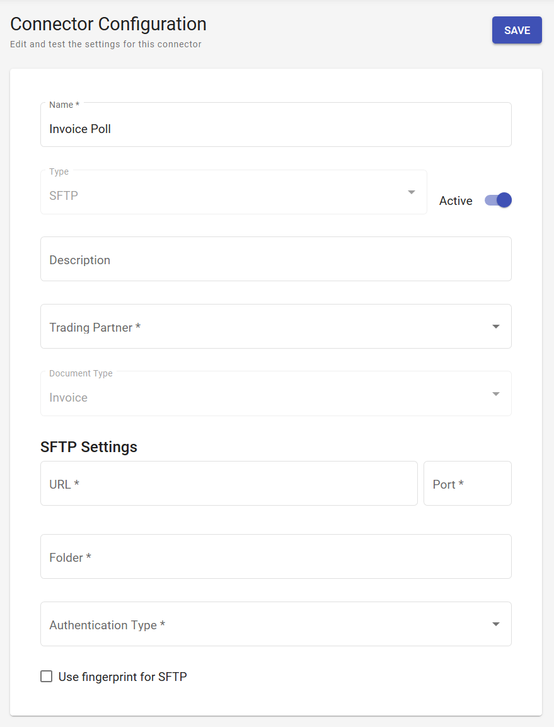
Task: Open the Trading Partner selector
Action: click(275, 326)
